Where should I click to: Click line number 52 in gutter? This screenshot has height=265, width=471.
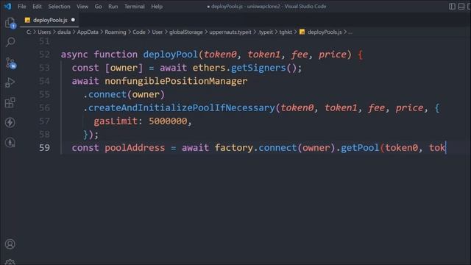pos(44,54)
